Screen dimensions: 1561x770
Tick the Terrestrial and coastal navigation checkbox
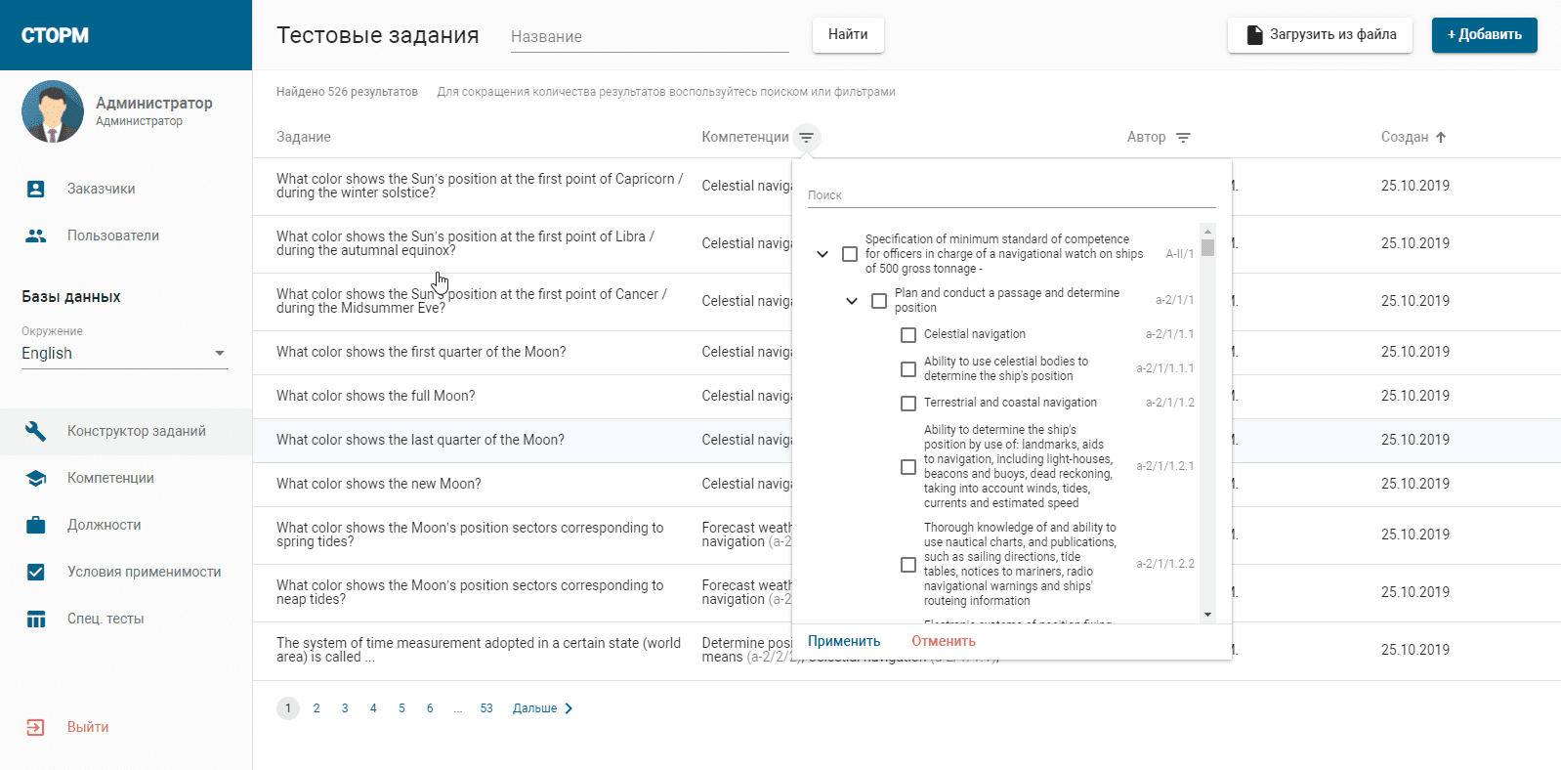(x=908, y=404)
